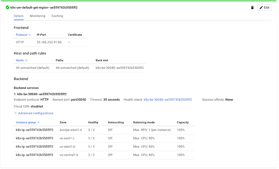
Task: Open the Caching tab
Action: click(x=57, y=16)
